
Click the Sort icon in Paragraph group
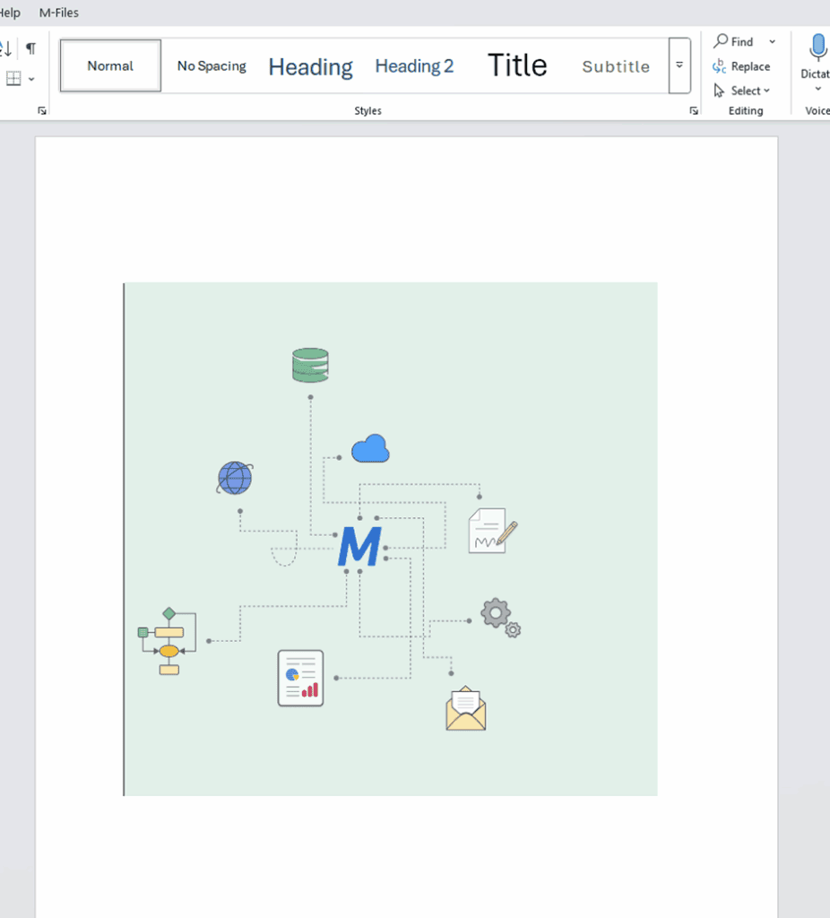[x=6, y=48]
